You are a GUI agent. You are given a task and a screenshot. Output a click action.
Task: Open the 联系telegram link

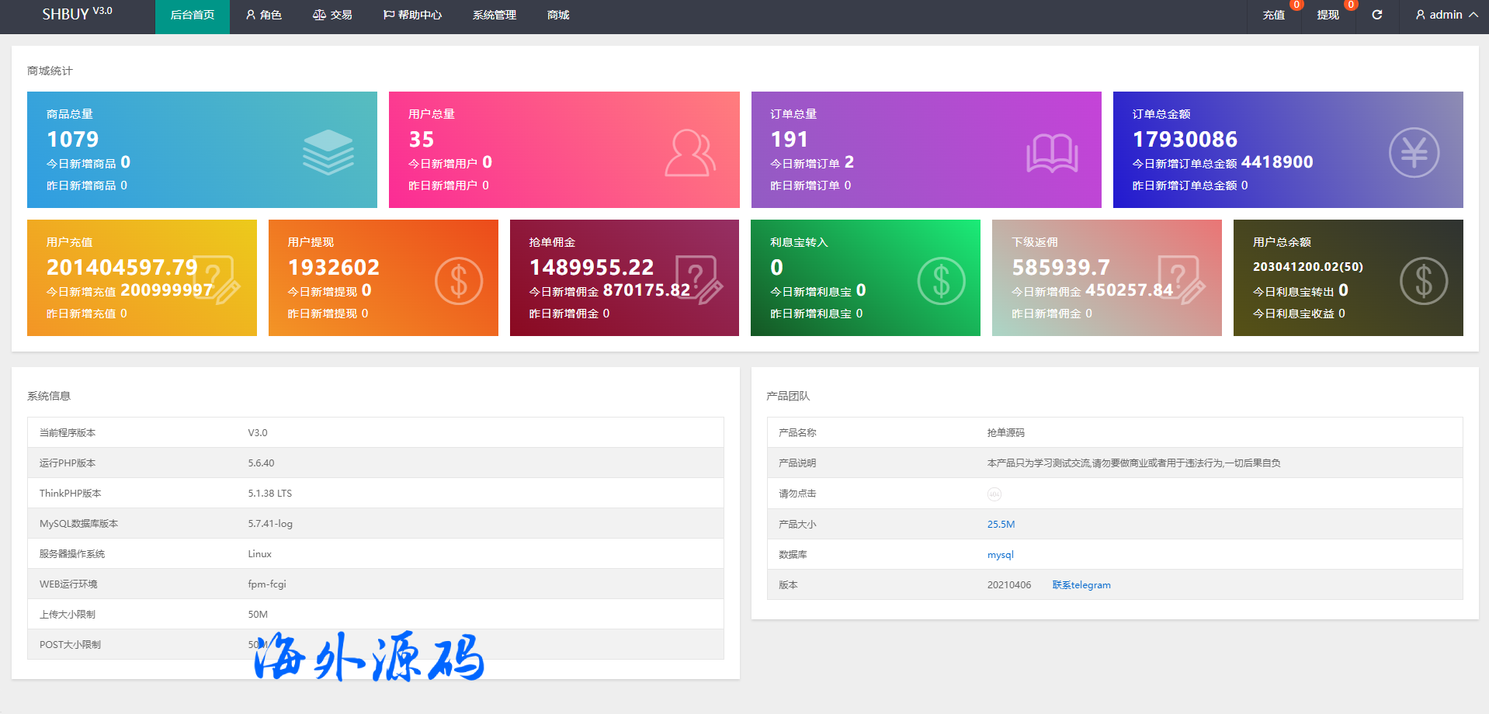pyautogui.click(x=1081, y=585)
